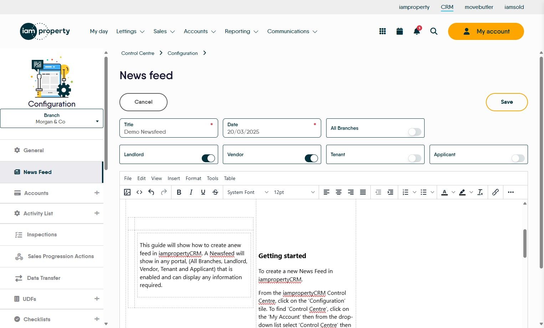Insert a link with the chain icon
The width and height of the screenshot is (544, 328).
(496, 192)
